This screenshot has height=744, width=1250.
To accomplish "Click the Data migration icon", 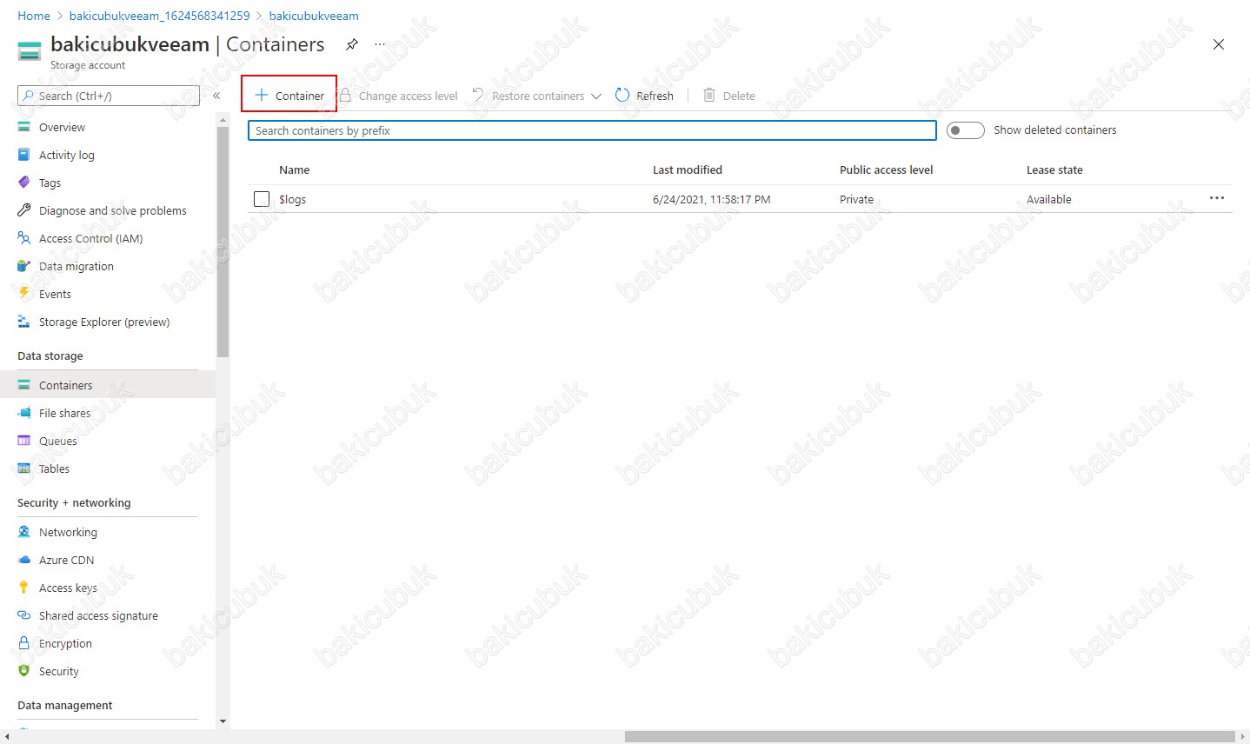I will [24, 266].
